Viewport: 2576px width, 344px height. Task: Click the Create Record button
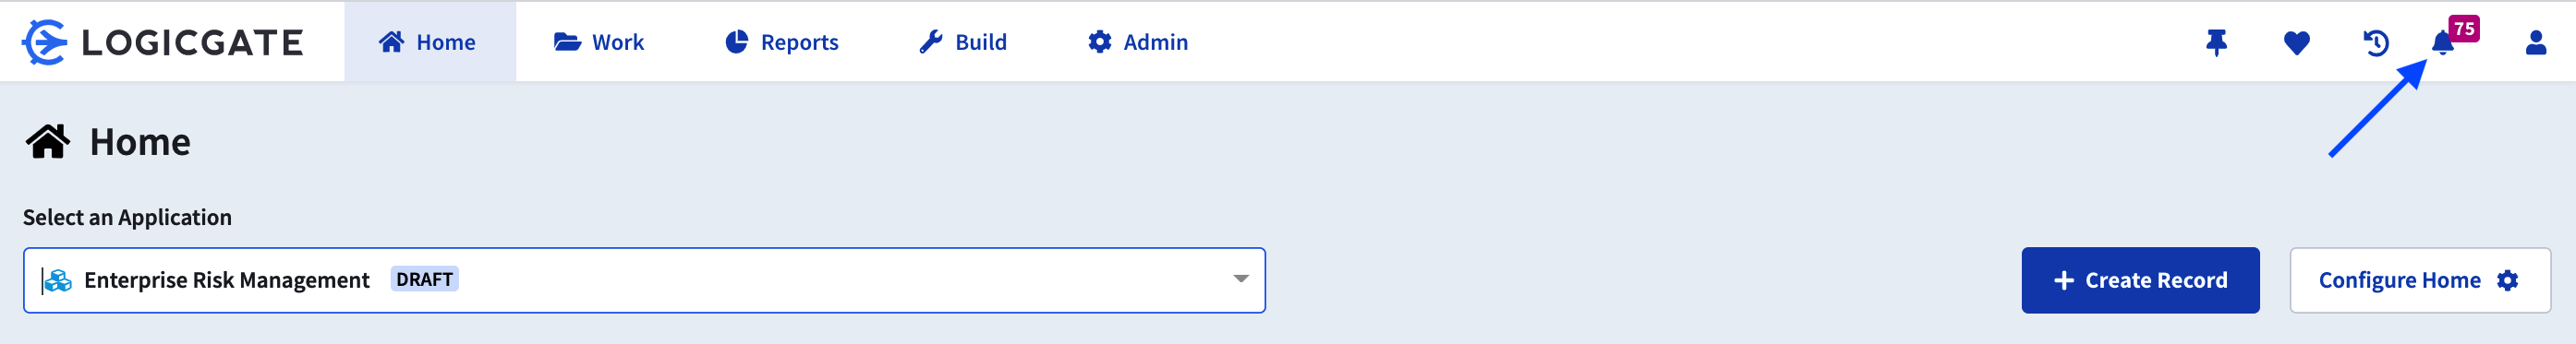tap(2140, 280)
